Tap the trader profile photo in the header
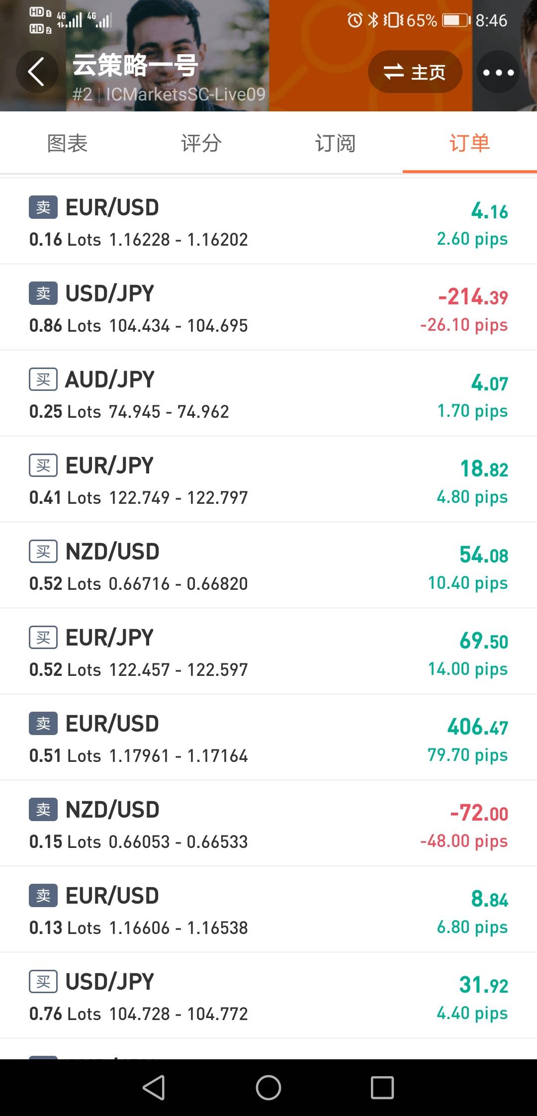 (169, 56)
